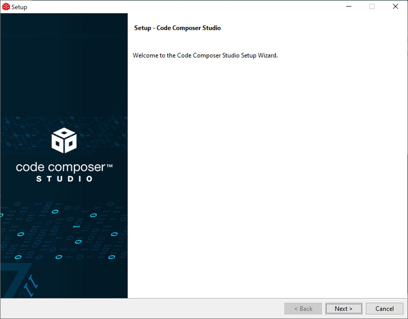Click the "Setup" window title text
Viewport: 408px width, 319px height.
[x=19, y=7]
